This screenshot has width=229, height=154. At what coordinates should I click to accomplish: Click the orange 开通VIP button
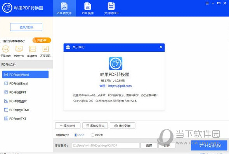42,40
